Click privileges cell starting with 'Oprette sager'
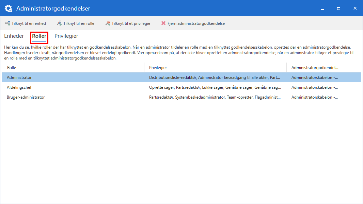The image size is (363, 204). pyautogui.click(x=215, y=87)
